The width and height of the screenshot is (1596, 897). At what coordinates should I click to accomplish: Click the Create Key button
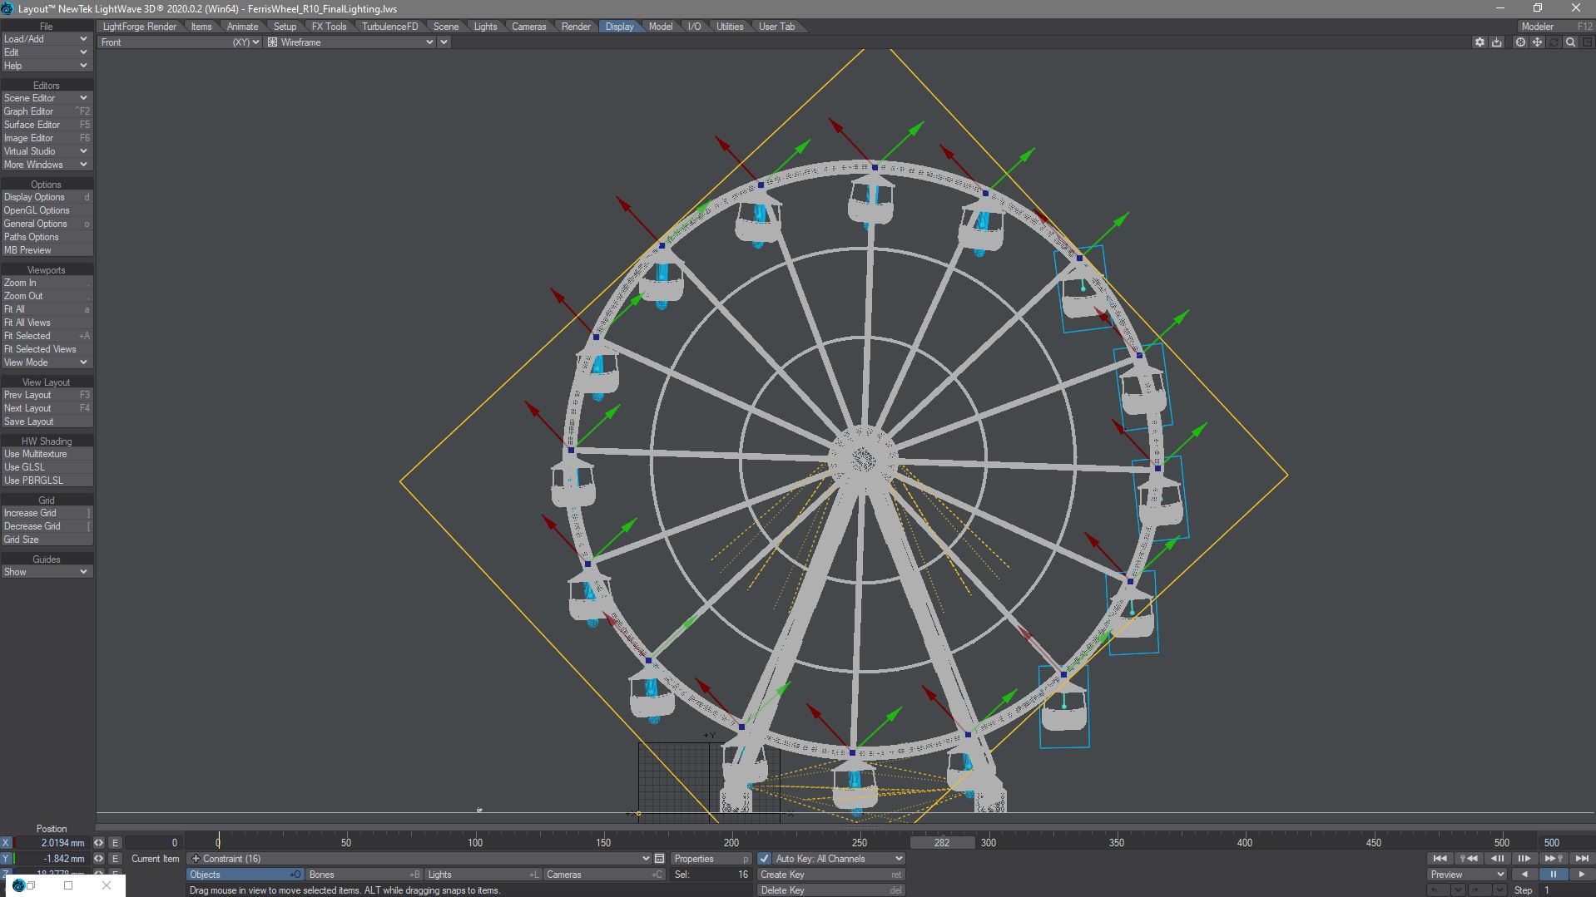coord(830,875)
